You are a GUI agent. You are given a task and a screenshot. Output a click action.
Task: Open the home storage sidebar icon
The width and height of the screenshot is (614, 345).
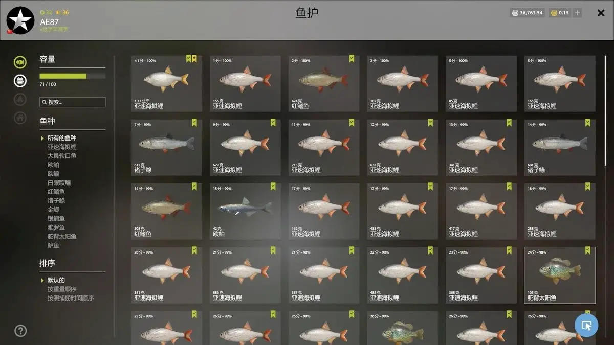pos(20,118)
